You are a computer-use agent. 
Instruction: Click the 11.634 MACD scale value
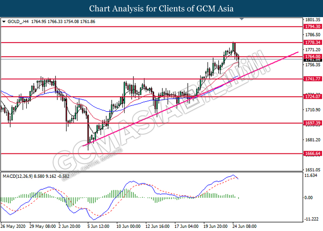(x=311, y=176)
